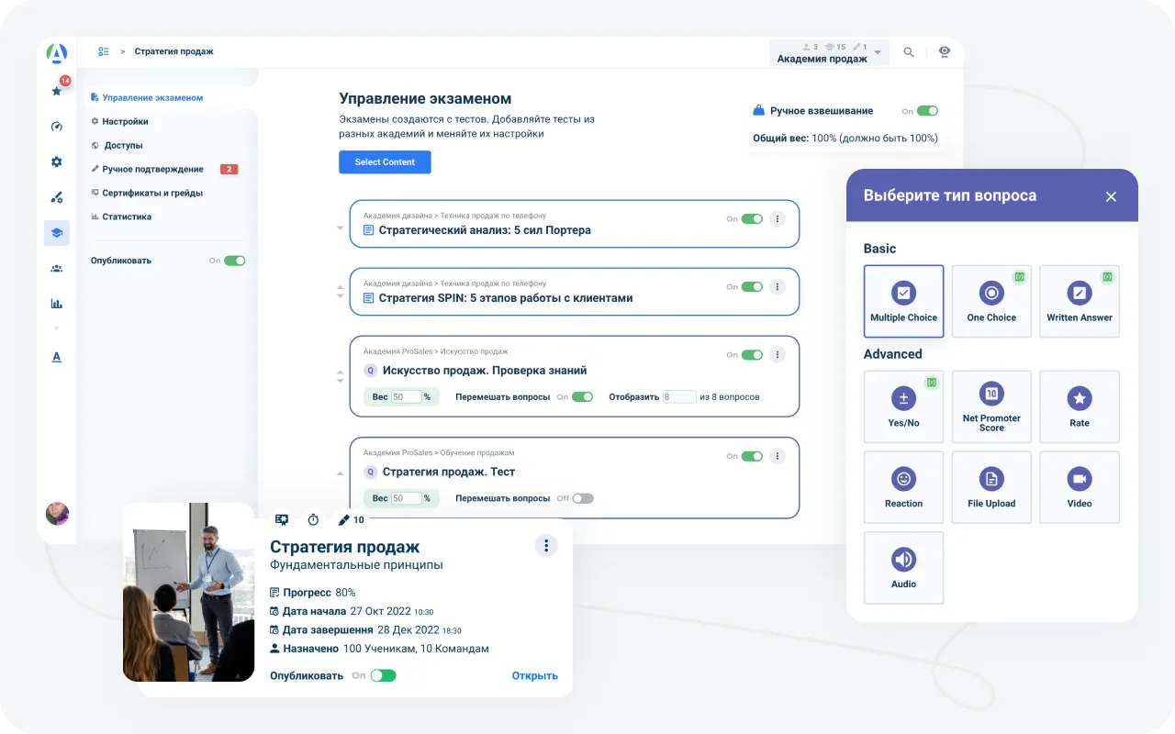Open the Академия продаж dropdown
Viewport: 1175px width, 734px height.
[x=829, y=53]
